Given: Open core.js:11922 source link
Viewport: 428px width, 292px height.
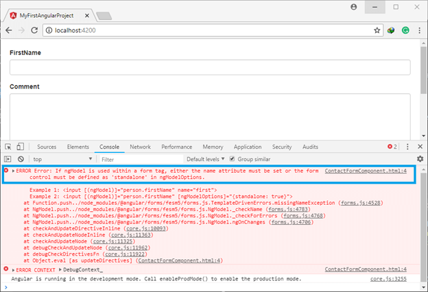Looking at the screenshot, I should click(125, 254).
